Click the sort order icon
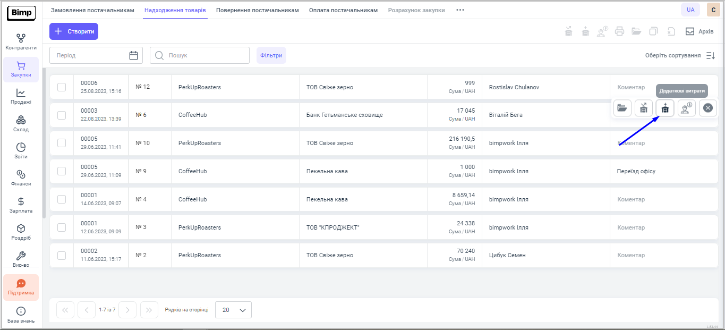 click(x=711, y=55)
